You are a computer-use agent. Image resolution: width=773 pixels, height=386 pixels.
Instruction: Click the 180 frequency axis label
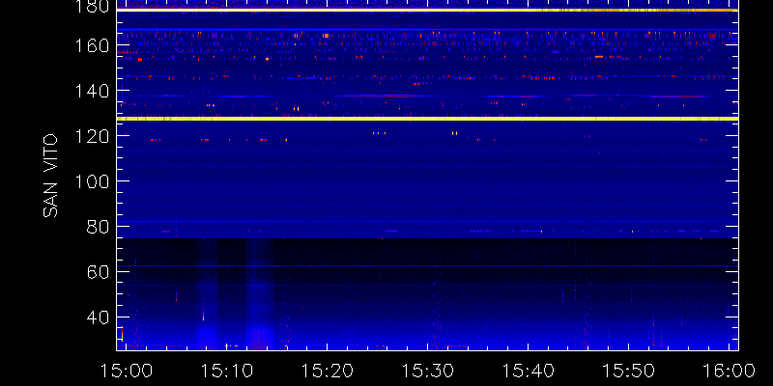tap(91, 6)
